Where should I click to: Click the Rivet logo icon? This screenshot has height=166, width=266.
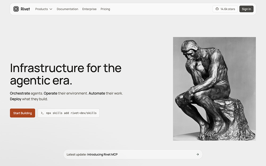coord(16,9)
